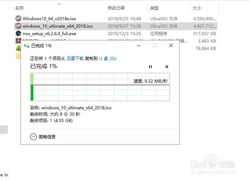Select the WinRAR archive icon in file list

[18, 40]
